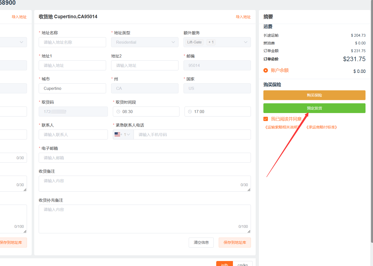
Task: Click the 取货码 field
Action: (73, 112)
